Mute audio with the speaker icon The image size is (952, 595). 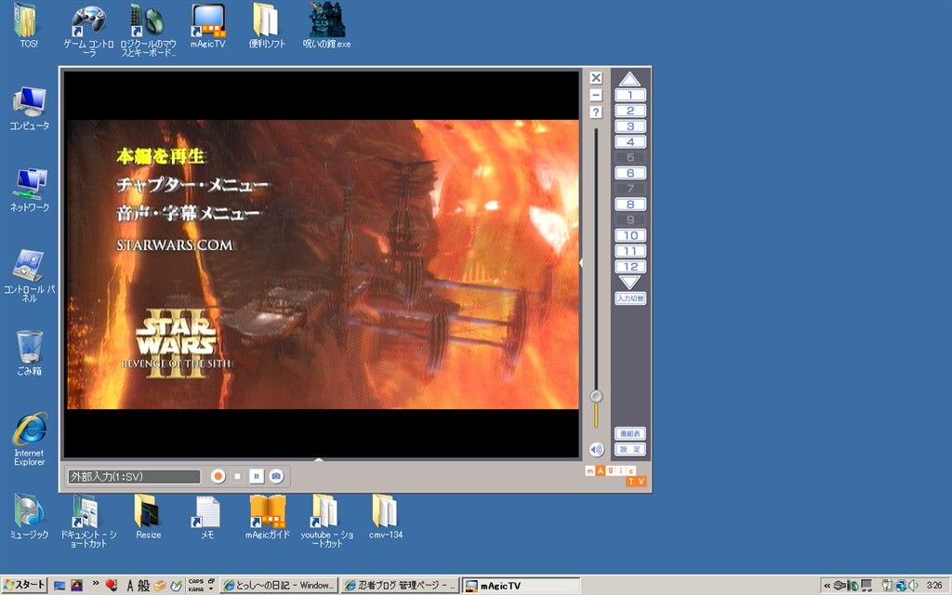(596, 449)
